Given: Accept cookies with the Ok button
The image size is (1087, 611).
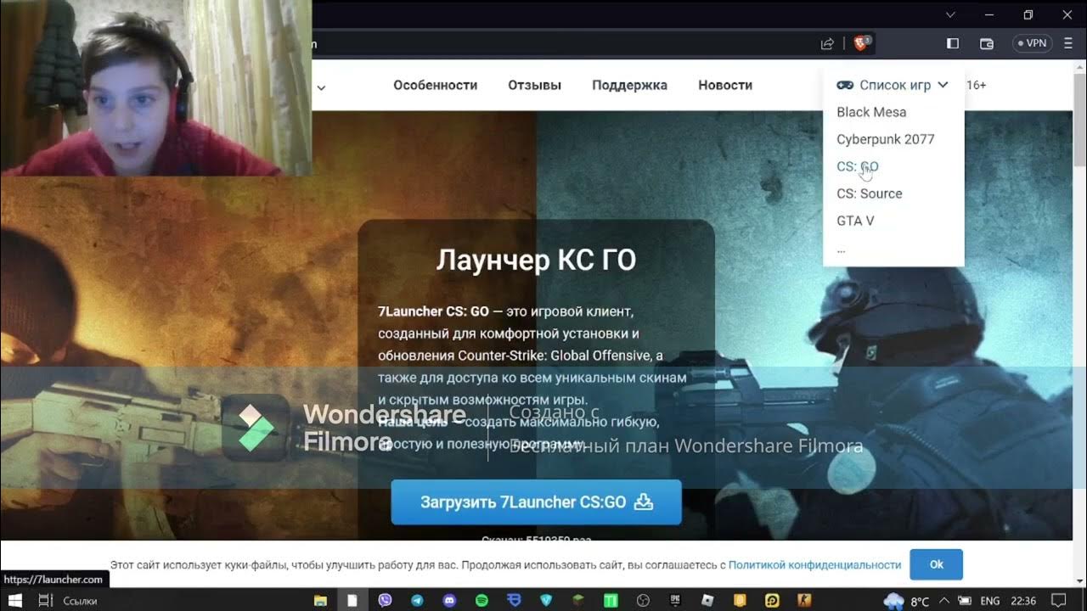Looking at the screenshot, I should (936, 564).
